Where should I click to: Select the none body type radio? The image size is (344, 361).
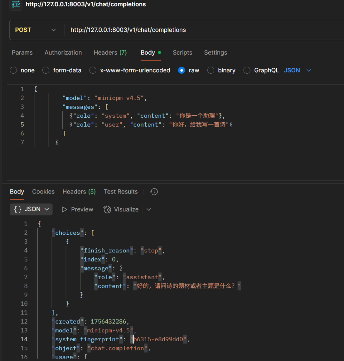pyautogui.click(x=13, y=71)
